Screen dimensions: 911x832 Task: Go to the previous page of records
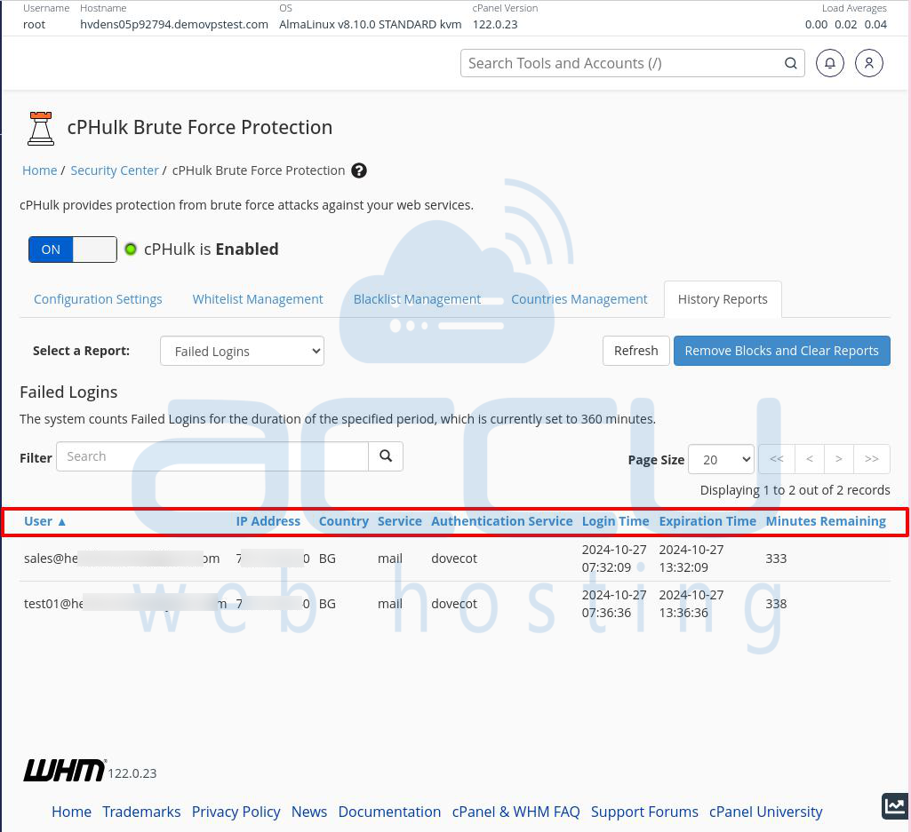click(x=810, y=459)
